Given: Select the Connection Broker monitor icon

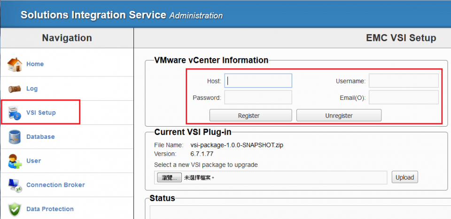Looking at the screenshot, I should click(x=15, y=185).
